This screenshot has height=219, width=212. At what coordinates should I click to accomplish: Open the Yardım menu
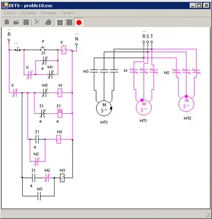[x=68, y=13]
